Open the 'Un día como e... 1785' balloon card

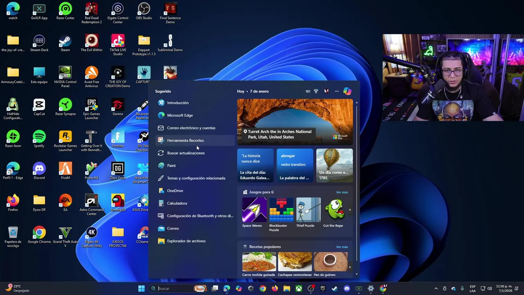point(334,165)
